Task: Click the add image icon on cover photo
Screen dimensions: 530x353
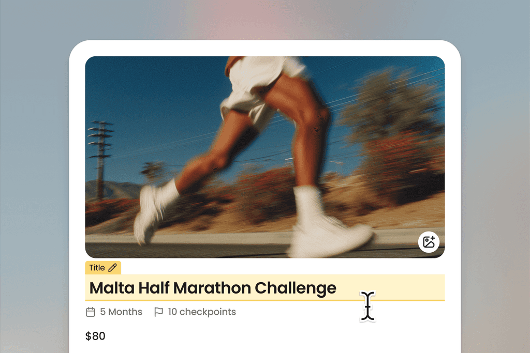Action: pyautogui.click(x=429, y=242)
